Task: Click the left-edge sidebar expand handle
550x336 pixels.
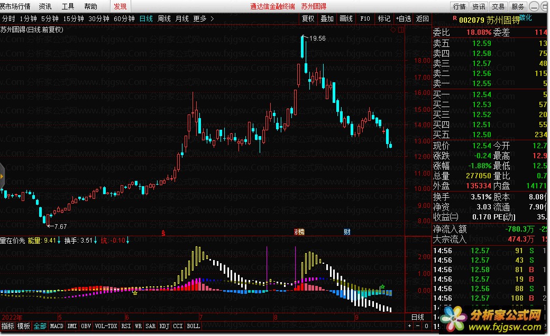Action: coord(2,176)
